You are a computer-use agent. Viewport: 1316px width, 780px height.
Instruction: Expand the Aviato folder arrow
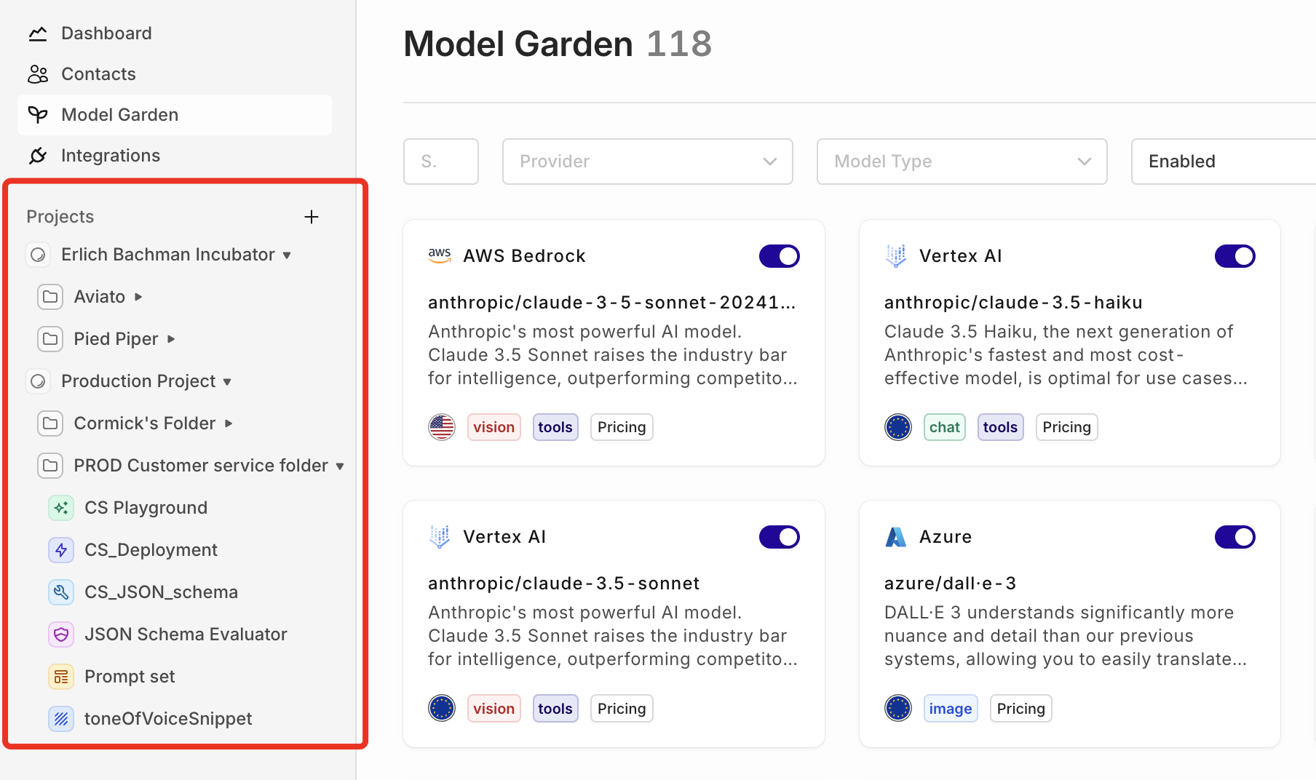138,297
